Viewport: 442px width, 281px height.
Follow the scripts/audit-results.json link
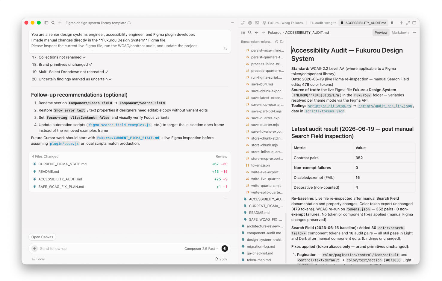coord(385,106)
